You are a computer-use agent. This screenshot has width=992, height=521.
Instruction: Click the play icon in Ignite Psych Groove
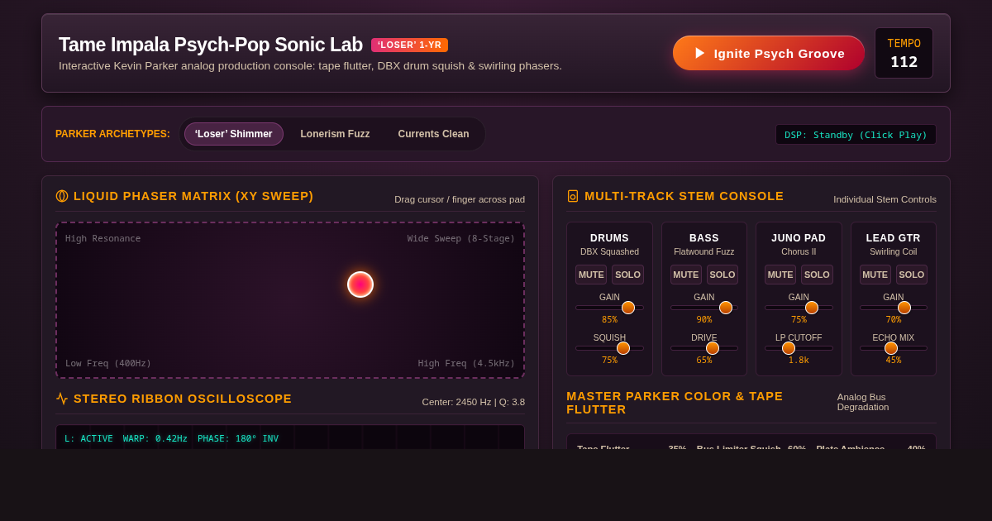point(700,53)
